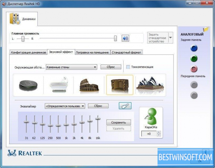The width and height of the screenshot is (215, 168).
Task: Mute speakers with the blue speaker button
Action: point(125,38)
